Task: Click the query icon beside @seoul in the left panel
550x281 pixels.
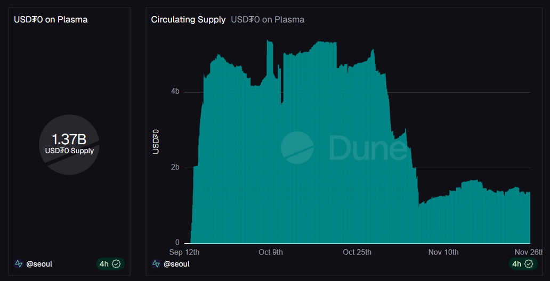Action: pos(19,264)
